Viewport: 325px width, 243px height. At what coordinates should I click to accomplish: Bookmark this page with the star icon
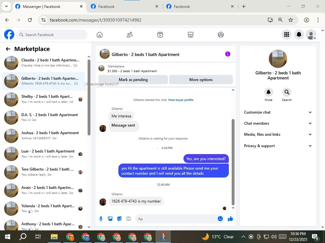pos(291,20)
